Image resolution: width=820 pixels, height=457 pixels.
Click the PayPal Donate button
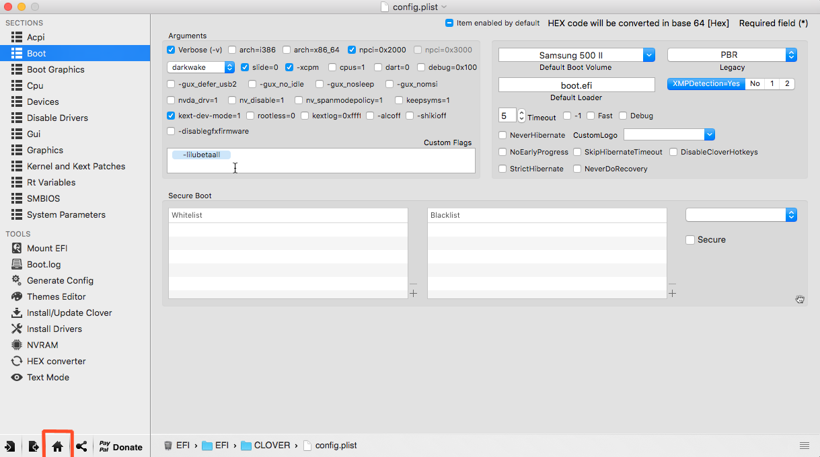coord(121,446)
